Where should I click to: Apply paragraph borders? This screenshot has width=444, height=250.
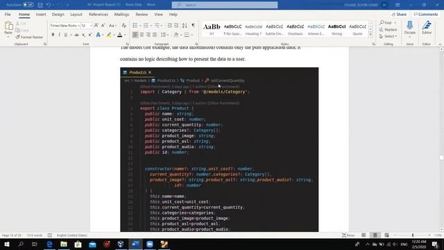[x=187, y=35]
